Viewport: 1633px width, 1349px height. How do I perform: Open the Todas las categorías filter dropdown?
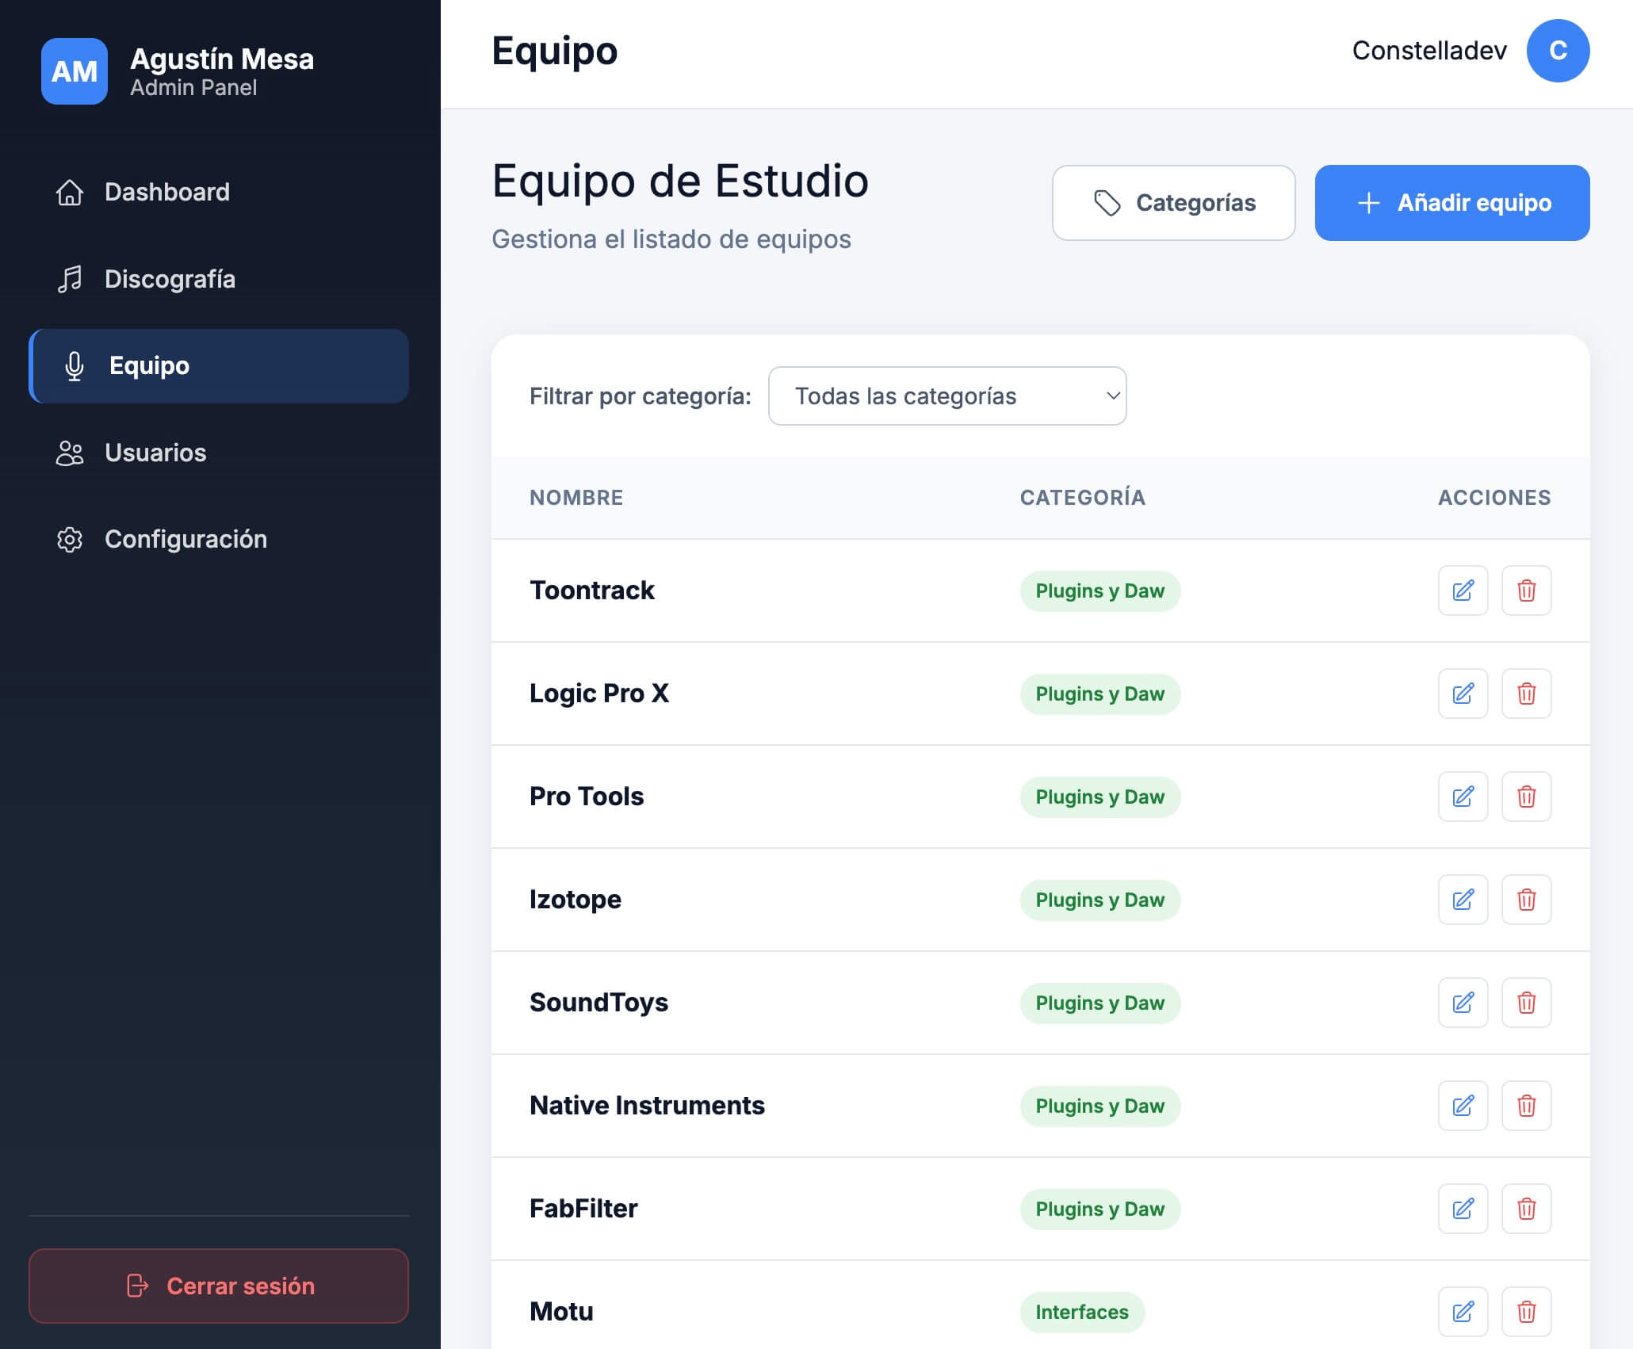coord(947,396)
